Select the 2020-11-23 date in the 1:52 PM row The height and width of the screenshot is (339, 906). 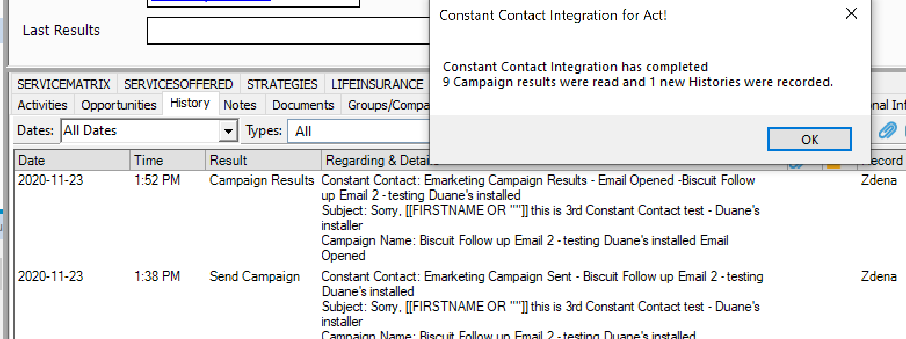pyautogui.click(x=50, y=180)
